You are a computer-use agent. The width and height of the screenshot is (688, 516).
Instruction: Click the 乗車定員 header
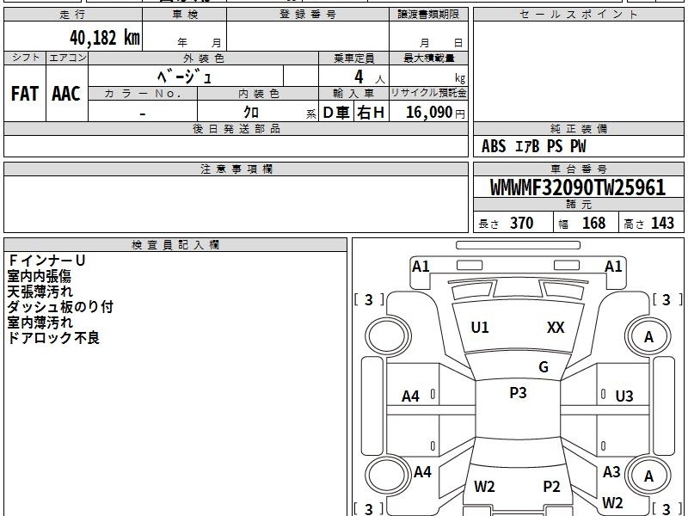(353, 58)
